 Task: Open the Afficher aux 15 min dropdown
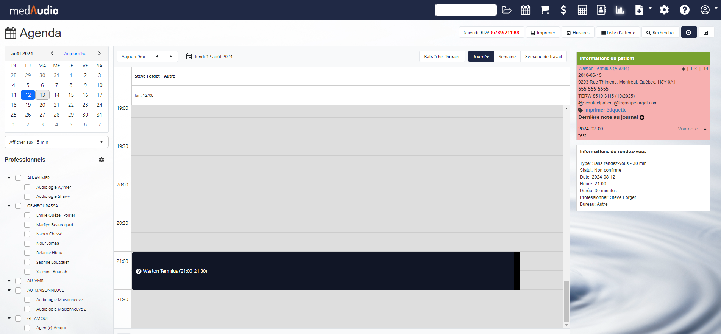(x=56, y=142)
